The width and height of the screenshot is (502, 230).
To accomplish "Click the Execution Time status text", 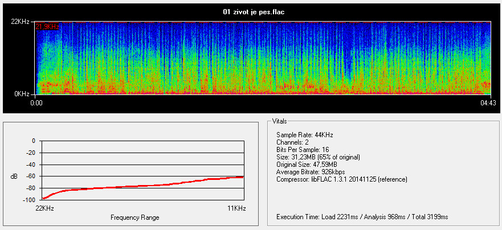I will pos(362,217).
